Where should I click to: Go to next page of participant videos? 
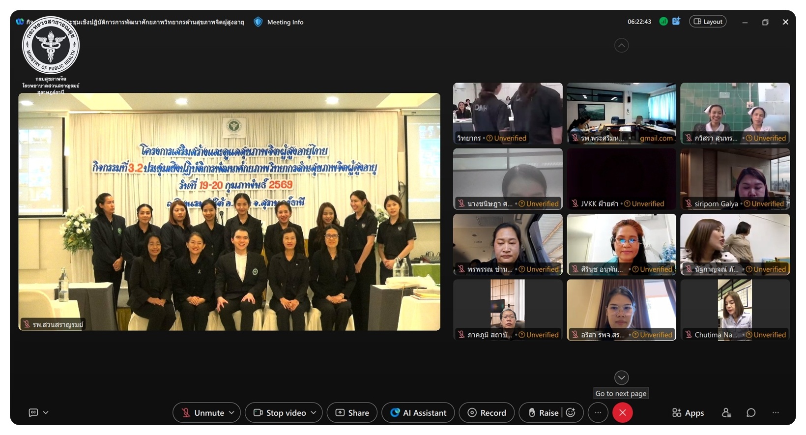tap(621, 377)
